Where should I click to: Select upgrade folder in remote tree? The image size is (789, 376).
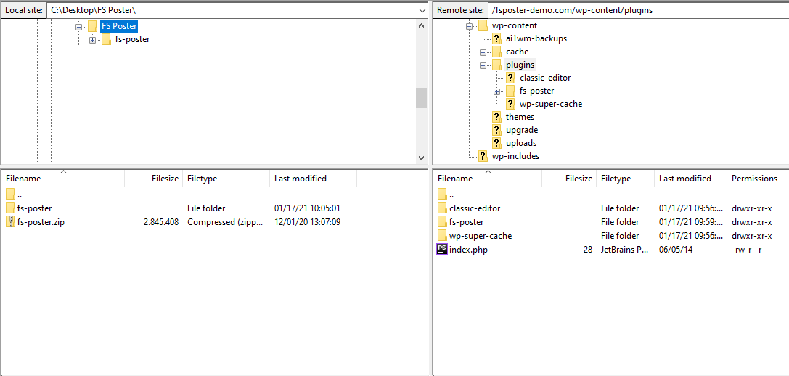pos(521,130)
